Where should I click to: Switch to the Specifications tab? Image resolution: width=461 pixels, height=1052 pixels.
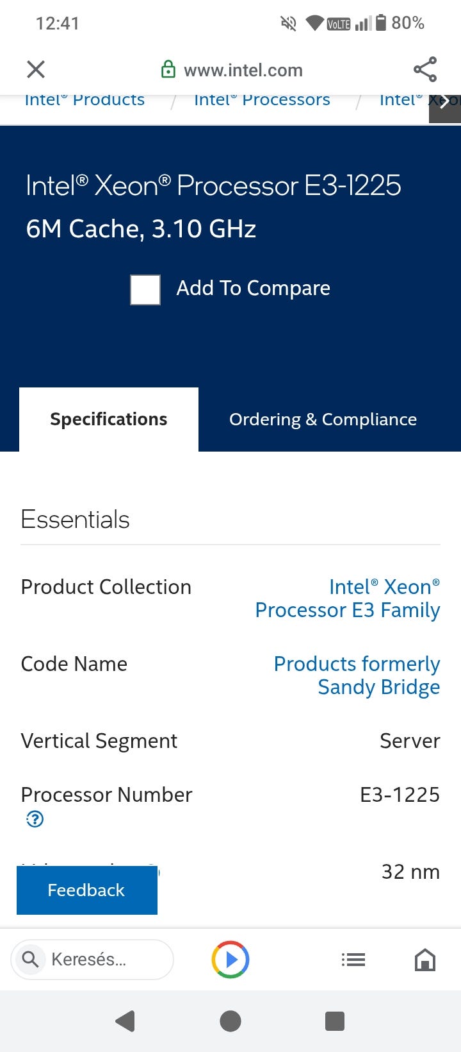click(x=109, y=420)
